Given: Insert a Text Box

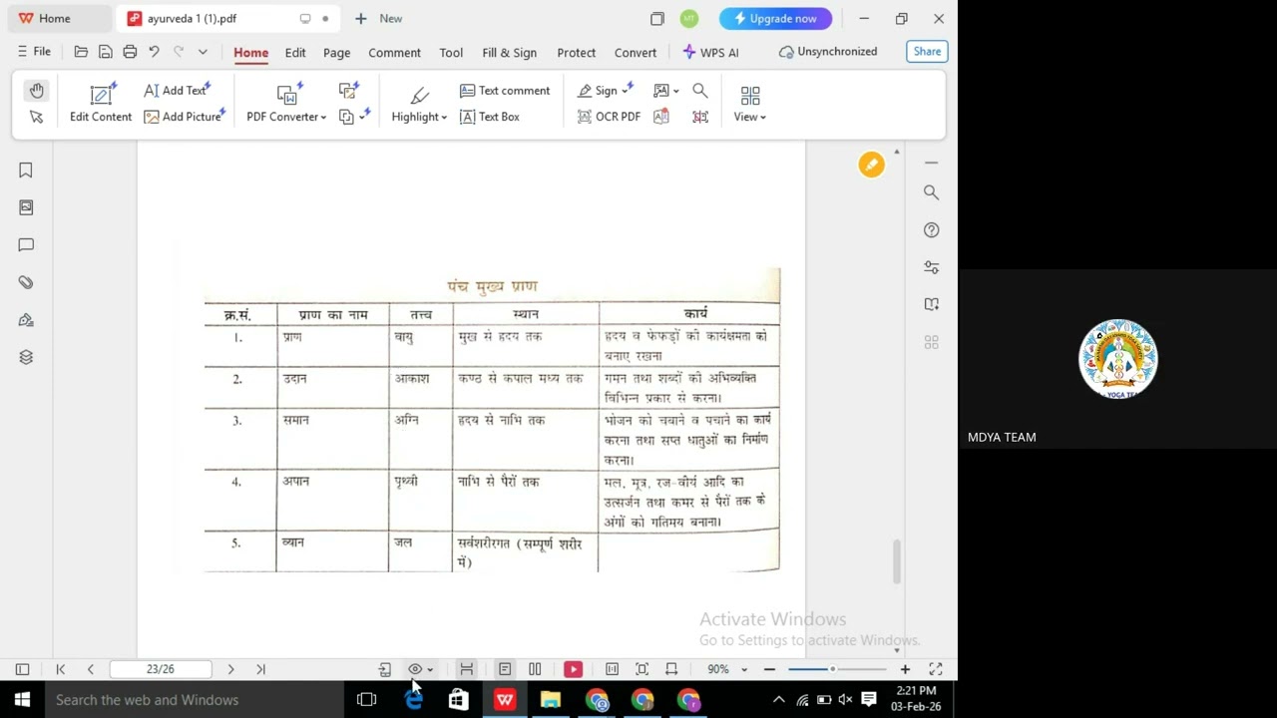Looking at the screenshot, I should click(490, 117).
